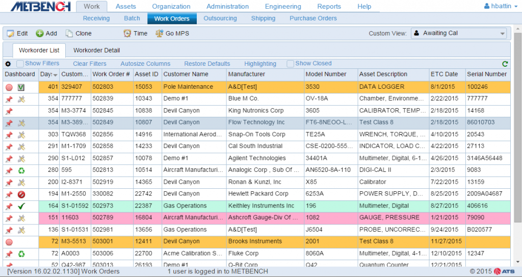Screen dimensions: 522x277
Task: Click the pin icon in work order 502839 row
Action: (x=9, y=99)
